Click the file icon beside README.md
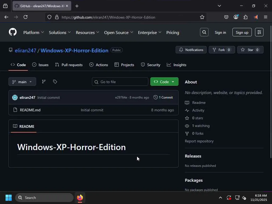The width and height of the screenshot is (272, 204). point(15,110)
